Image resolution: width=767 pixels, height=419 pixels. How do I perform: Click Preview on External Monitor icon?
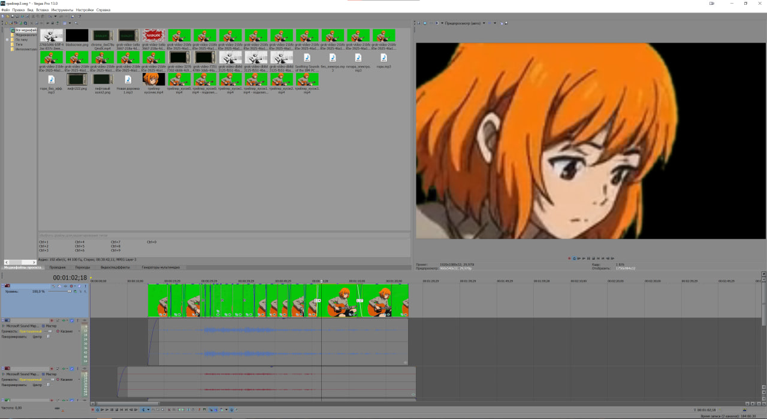pos(425,23)
